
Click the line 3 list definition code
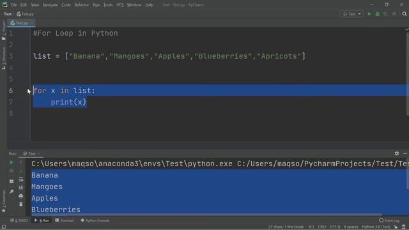coord(169,56)
